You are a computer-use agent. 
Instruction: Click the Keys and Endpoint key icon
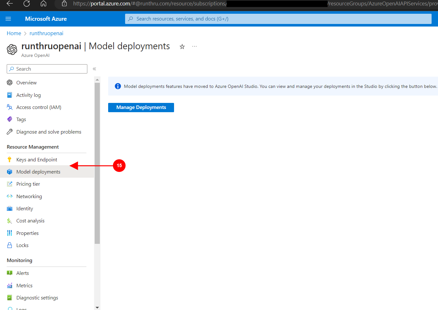(x=10, y=159)
